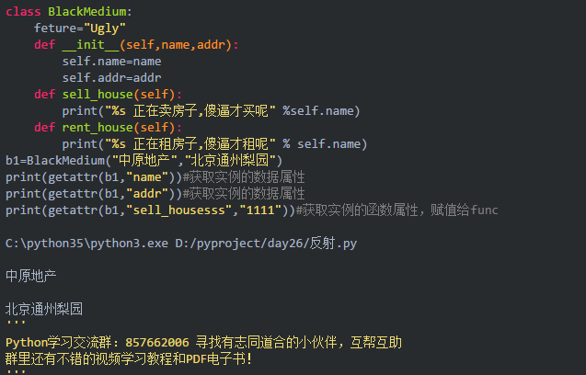Click the "sell_housesss" string argument
This screenshot has width=586, height=375.
[182, 210]
